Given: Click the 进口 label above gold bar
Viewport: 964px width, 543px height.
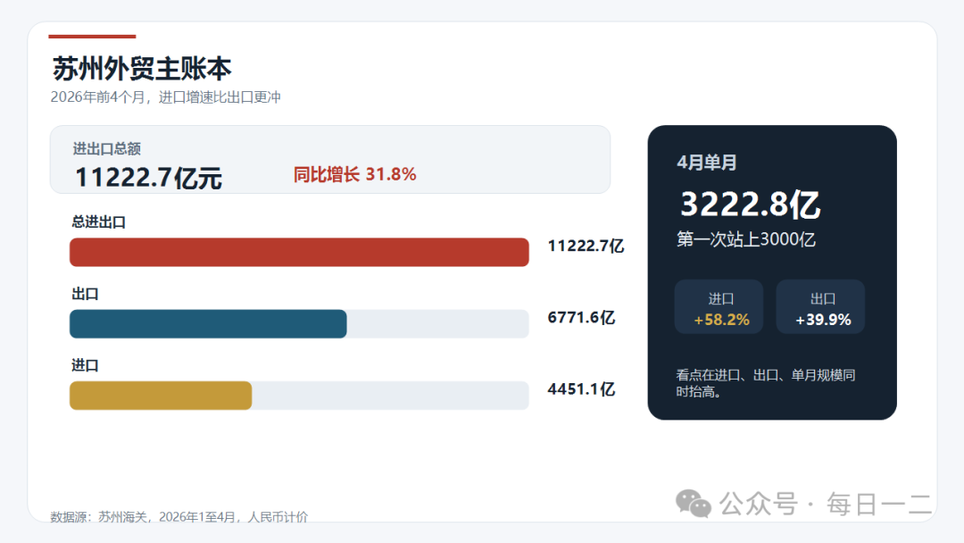Looking at the screenshot, I should (x=85, y=365).
